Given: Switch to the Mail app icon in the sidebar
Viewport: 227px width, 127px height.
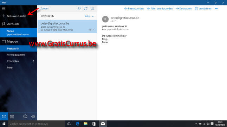Looking at the screenshot, I should 4,117.
